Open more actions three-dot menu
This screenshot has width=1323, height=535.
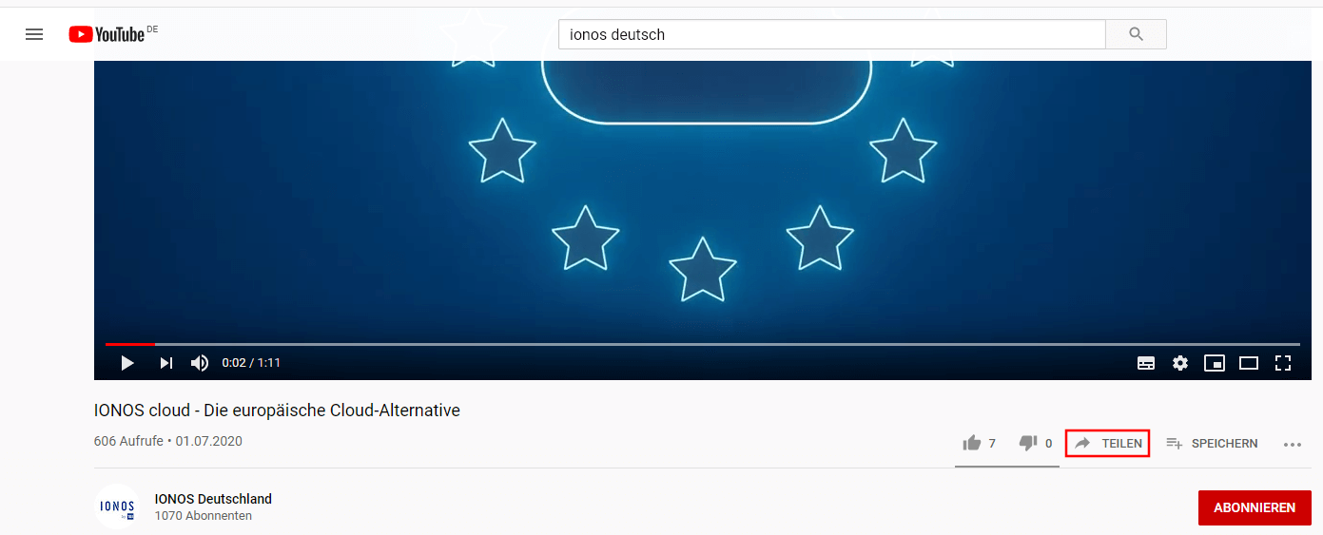pyautogui.click(x=1292, y=444)
